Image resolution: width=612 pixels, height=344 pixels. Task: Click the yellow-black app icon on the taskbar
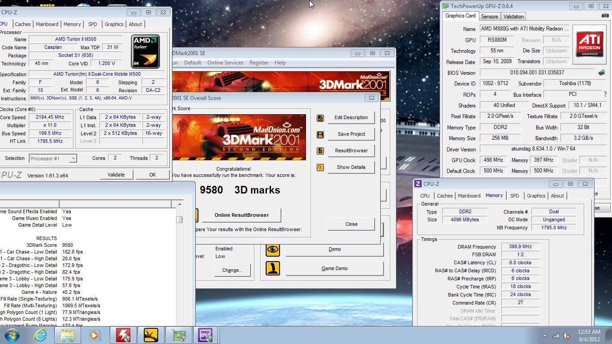click(x=151, y=335)
